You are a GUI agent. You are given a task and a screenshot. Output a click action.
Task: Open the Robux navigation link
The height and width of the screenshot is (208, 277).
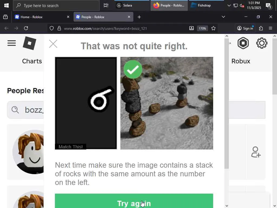pos(240,61)
